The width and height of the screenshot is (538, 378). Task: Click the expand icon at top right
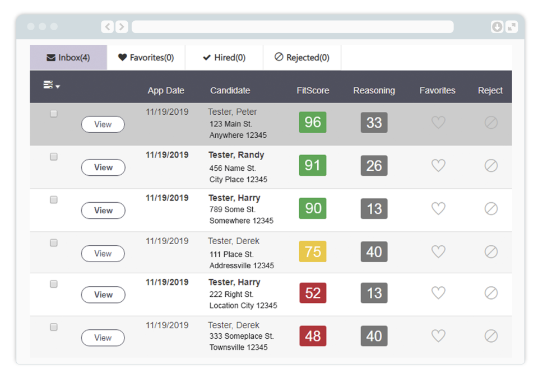512,26
